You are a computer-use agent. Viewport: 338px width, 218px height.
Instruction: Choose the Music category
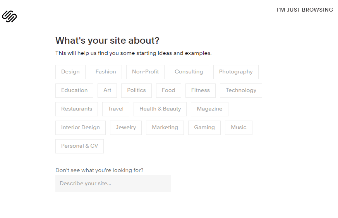(238, 128)
